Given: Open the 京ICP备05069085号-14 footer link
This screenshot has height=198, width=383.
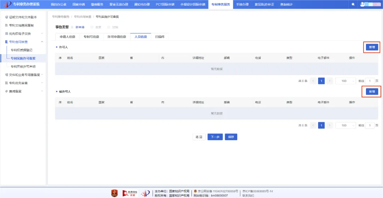Looking at the screenshot, I should pyautogui.click(x=258, y=191).
